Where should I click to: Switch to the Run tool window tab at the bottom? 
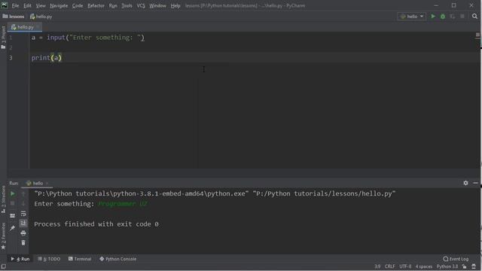tap(20, 259)
